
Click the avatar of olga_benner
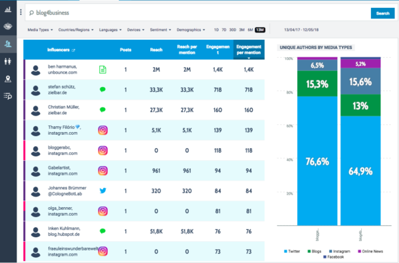tap(36, 212)
